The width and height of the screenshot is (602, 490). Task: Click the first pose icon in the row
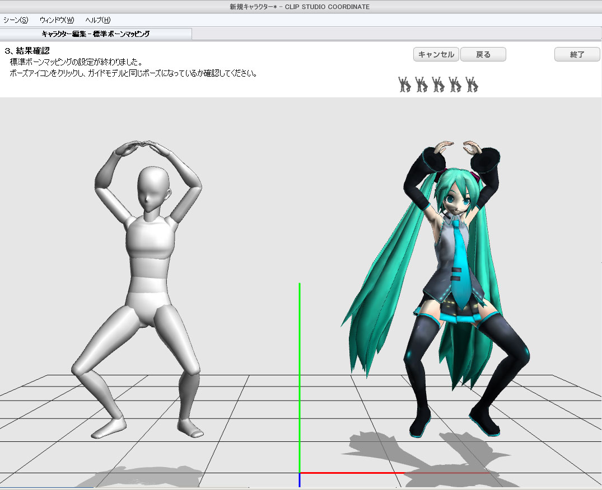404,84
